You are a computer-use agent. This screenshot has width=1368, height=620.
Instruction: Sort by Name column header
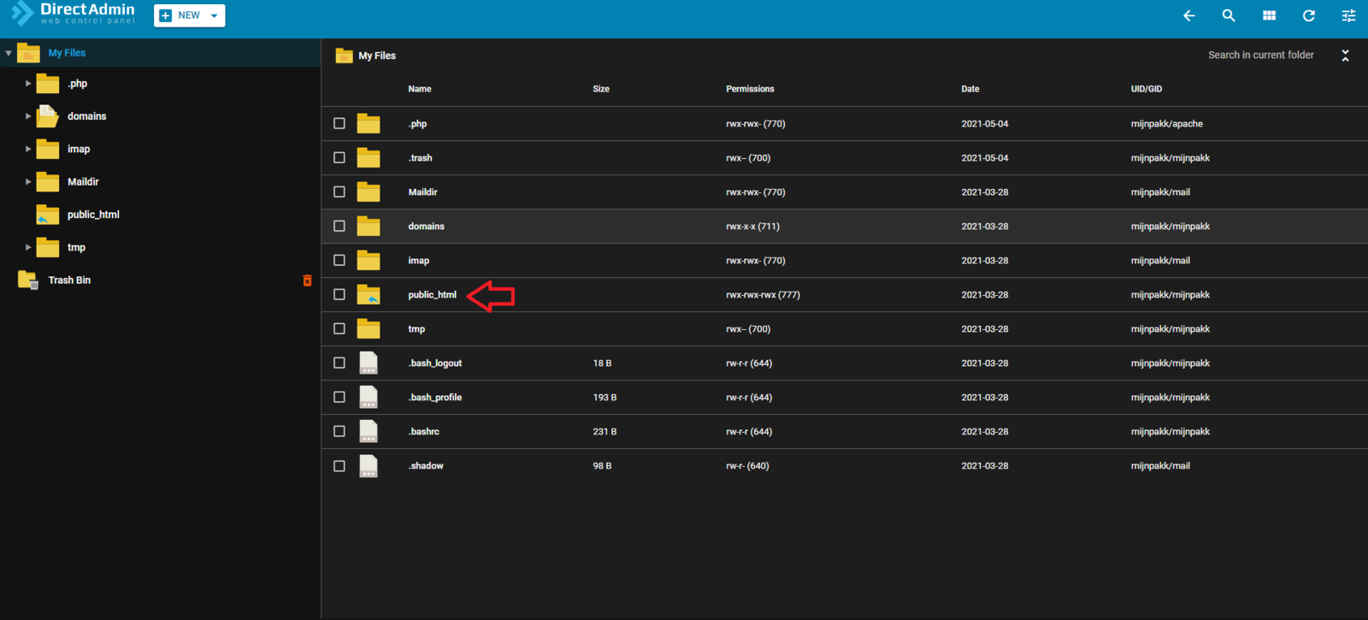420,89
